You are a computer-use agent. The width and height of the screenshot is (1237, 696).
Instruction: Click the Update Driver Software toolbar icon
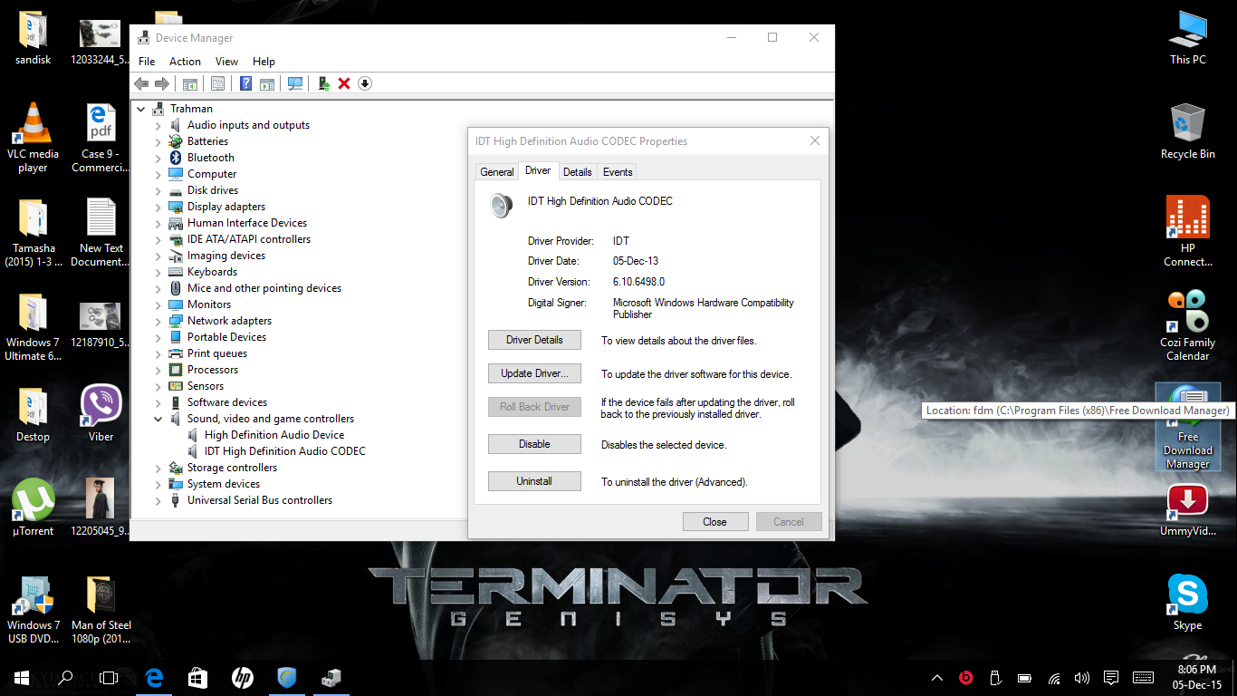(323, 83)
